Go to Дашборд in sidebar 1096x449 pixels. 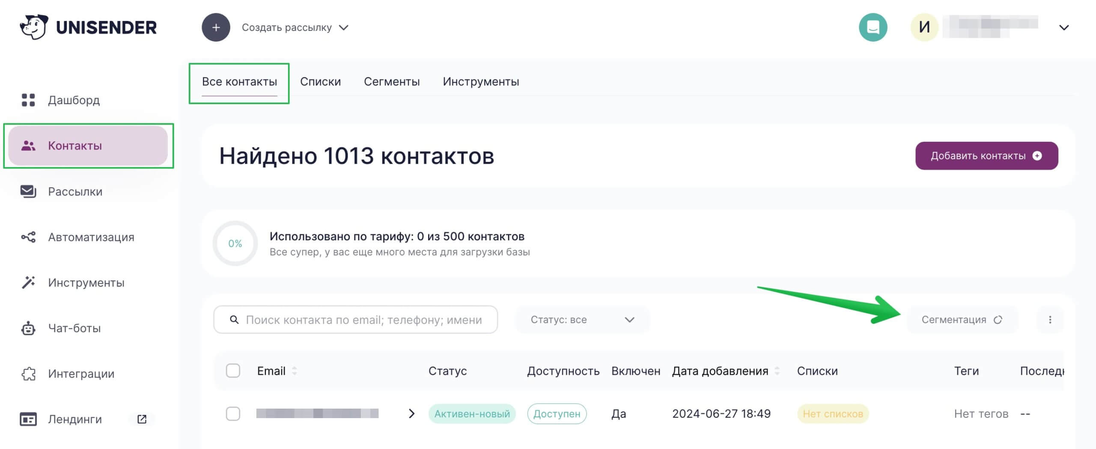[x=74, y=100]
